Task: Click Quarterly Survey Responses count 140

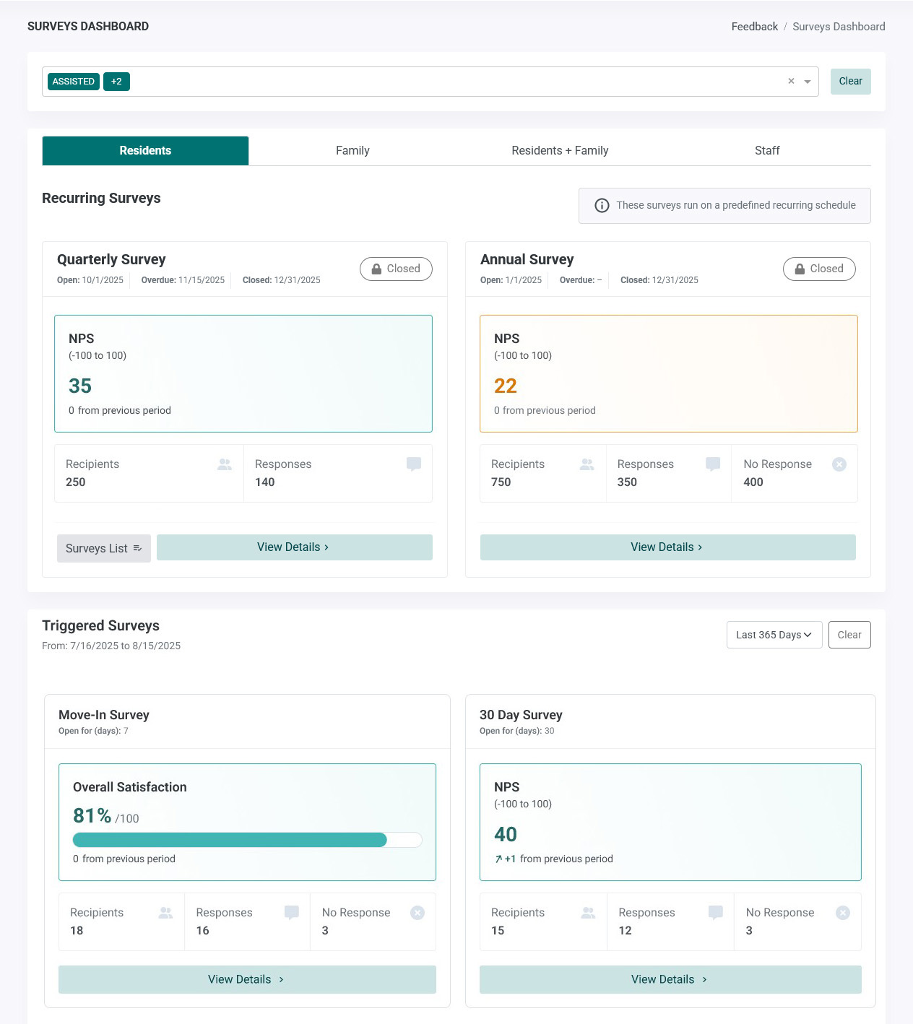Action: (265, 482)
